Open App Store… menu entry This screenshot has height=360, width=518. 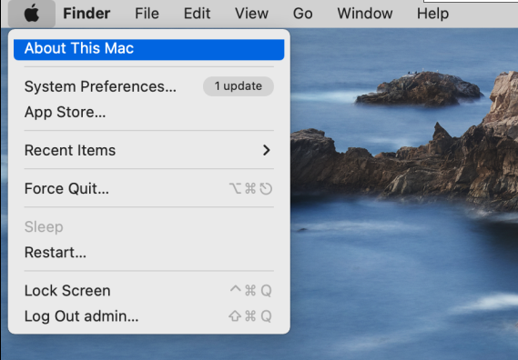[149, 112]
